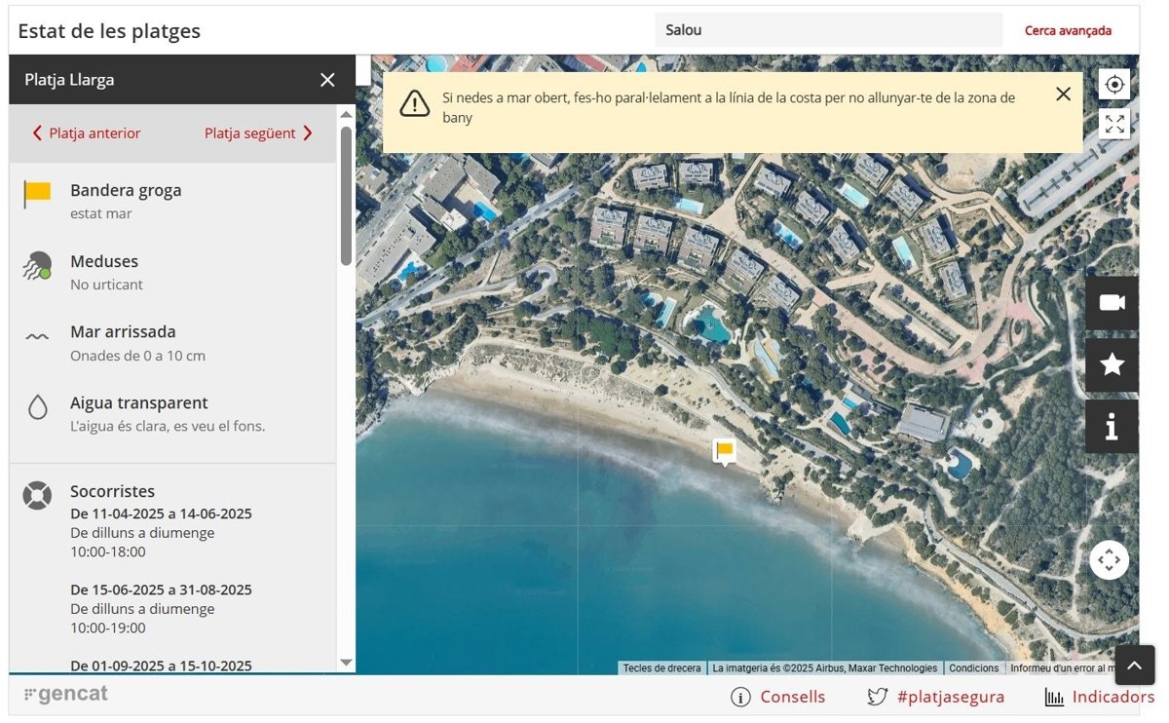Screen dimensions: 1169x723
Task: Open the #platjasegura Twitter link
Action: 936,697
